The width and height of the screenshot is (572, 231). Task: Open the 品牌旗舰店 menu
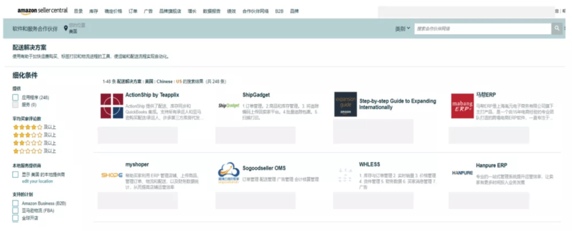(x=170, y=11)
